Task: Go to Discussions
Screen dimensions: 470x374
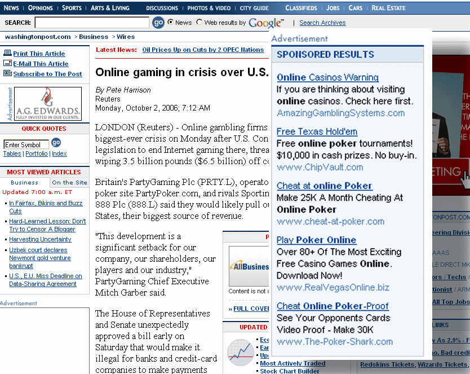Action: [162, 8]
